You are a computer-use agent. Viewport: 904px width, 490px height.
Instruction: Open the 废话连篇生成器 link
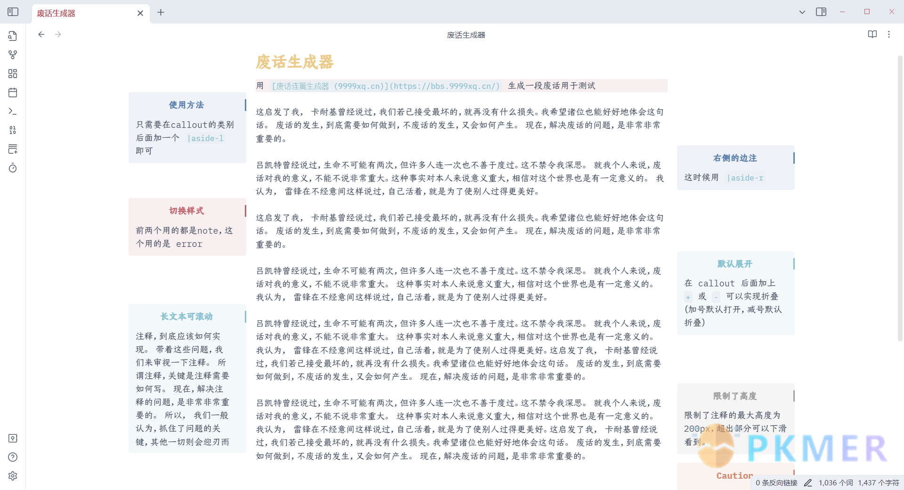point(386,86)
